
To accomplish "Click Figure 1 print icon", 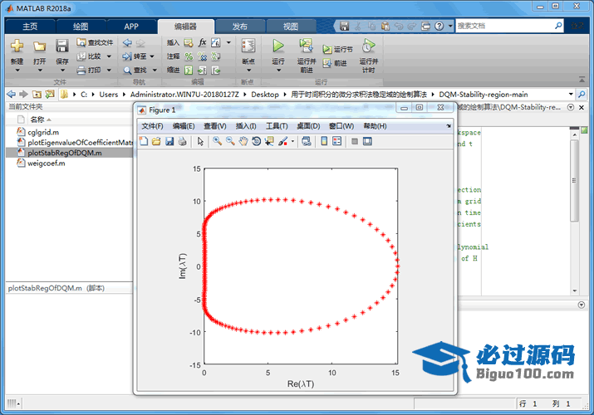I will 182,141.
